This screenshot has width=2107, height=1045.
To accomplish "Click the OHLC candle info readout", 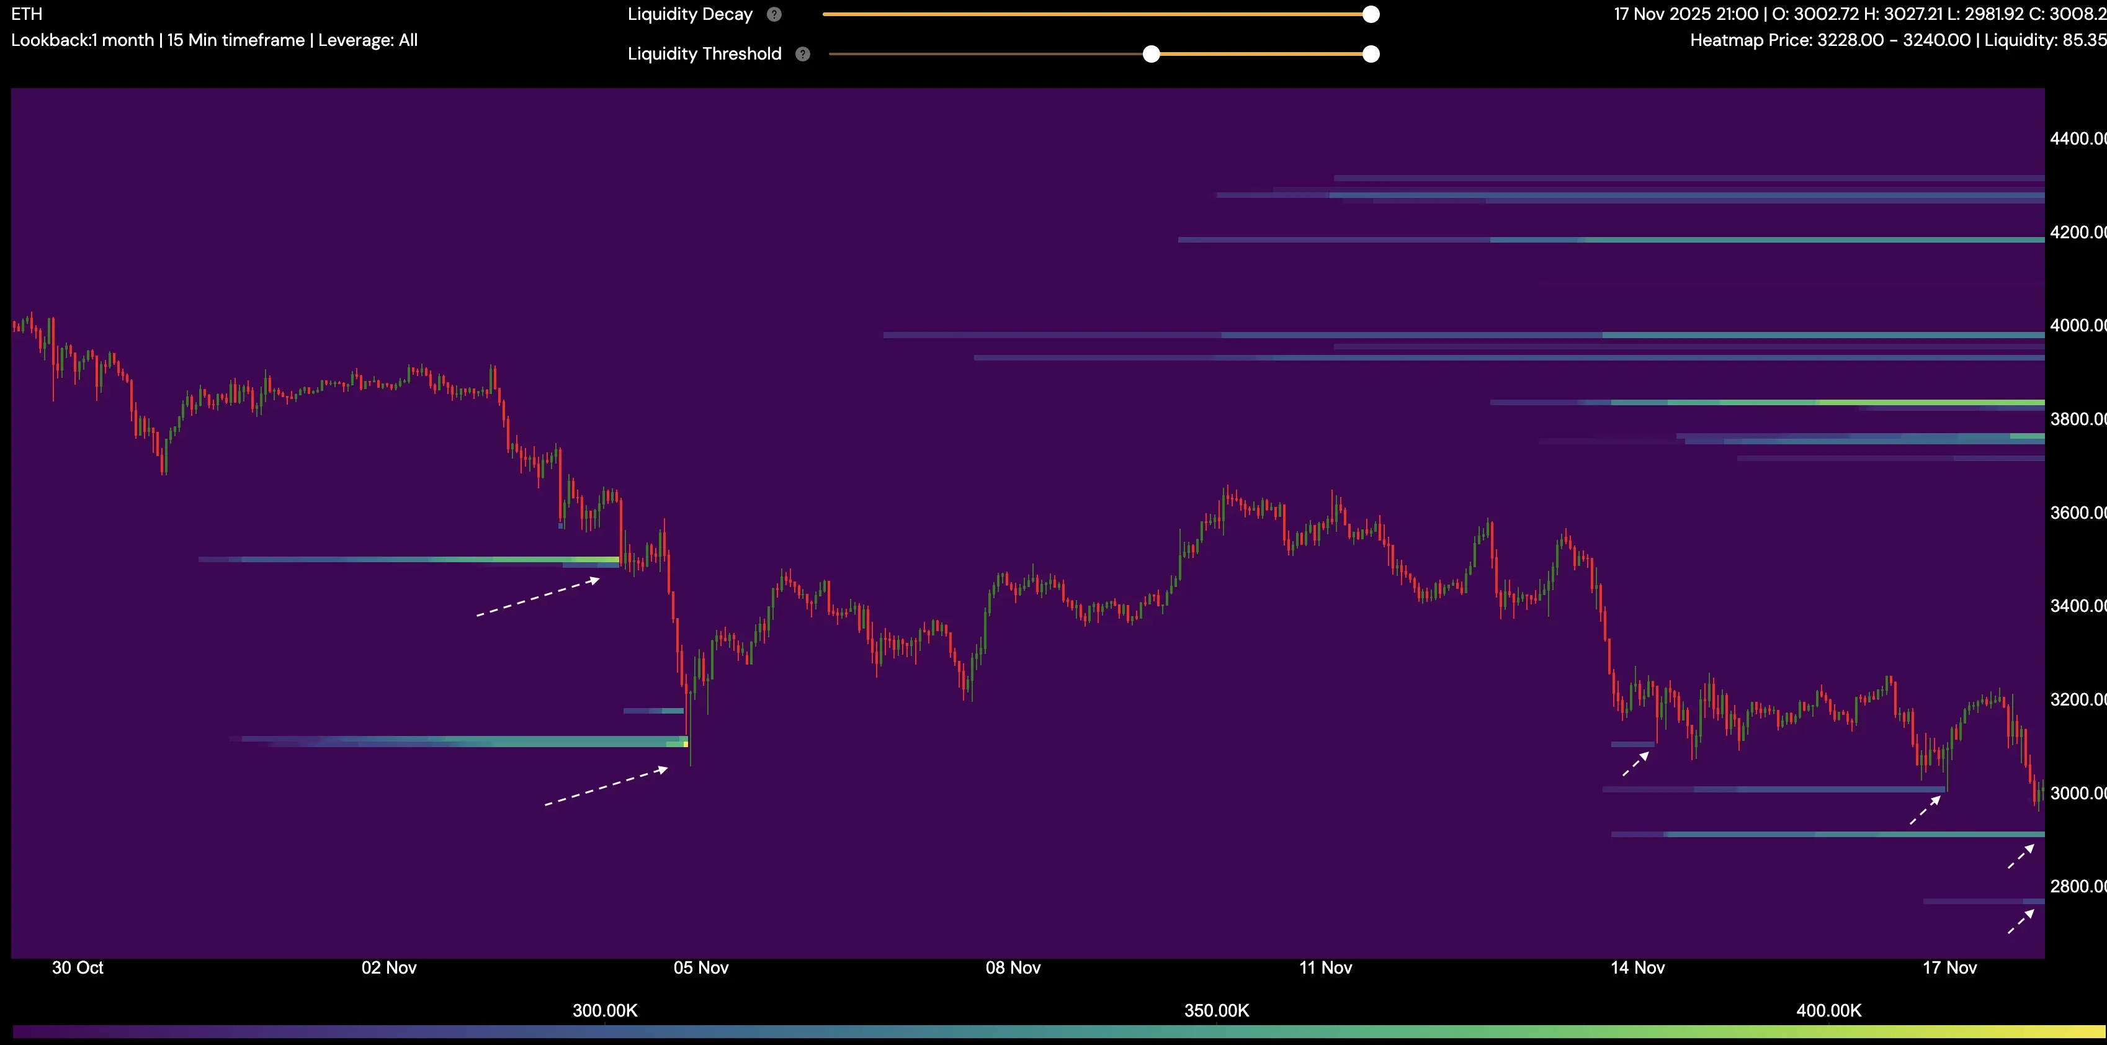I will [x=1858, y=14].
